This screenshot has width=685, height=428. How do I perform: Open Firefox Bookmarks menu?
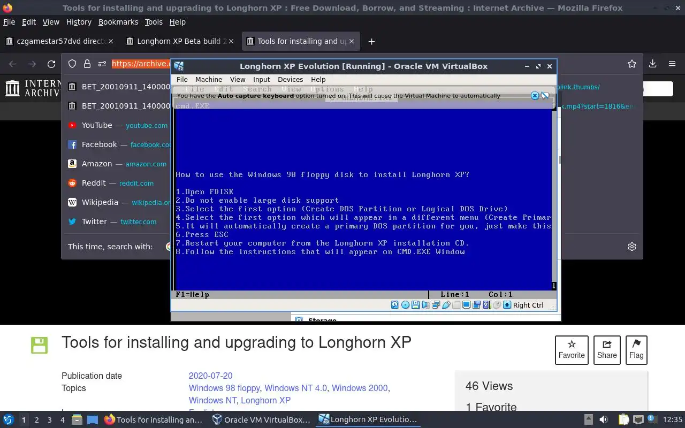coord(118,22)
